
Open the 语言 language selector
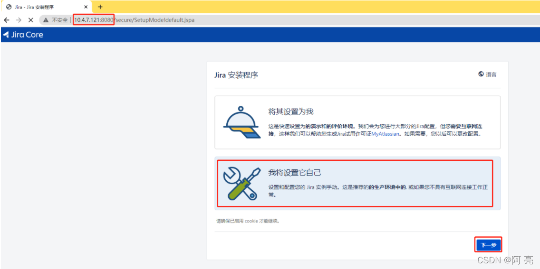pos(487,74)
